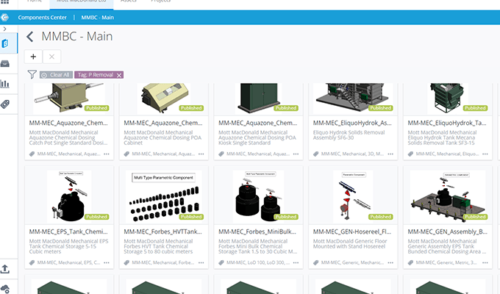Open more options for MM-MEC_Forbes_HVTTank card
This screenshot has width=500, height=294.
(x=201, y=261)
